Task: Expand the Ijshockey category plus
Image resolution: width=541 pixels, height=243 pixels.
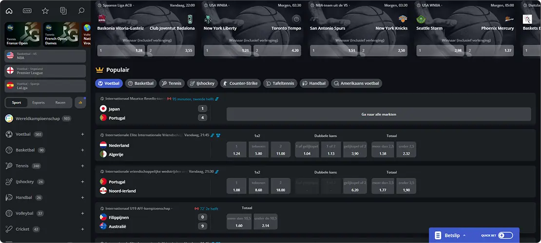Action: (x=82, y=182)
